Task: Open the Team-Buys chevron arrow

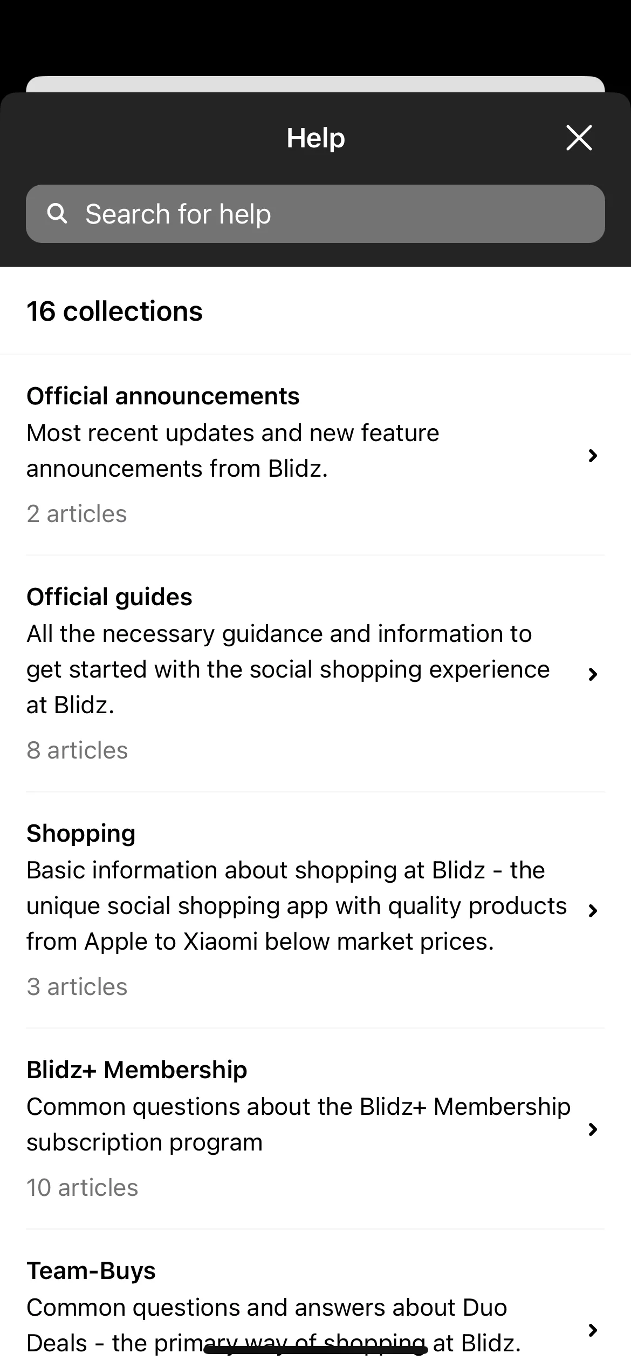Action: pos(593,1330)
